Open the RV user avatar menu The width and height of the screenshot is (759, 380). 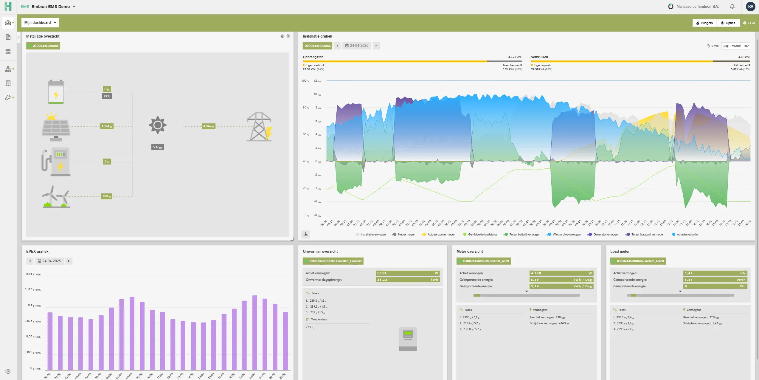point(751,7)
